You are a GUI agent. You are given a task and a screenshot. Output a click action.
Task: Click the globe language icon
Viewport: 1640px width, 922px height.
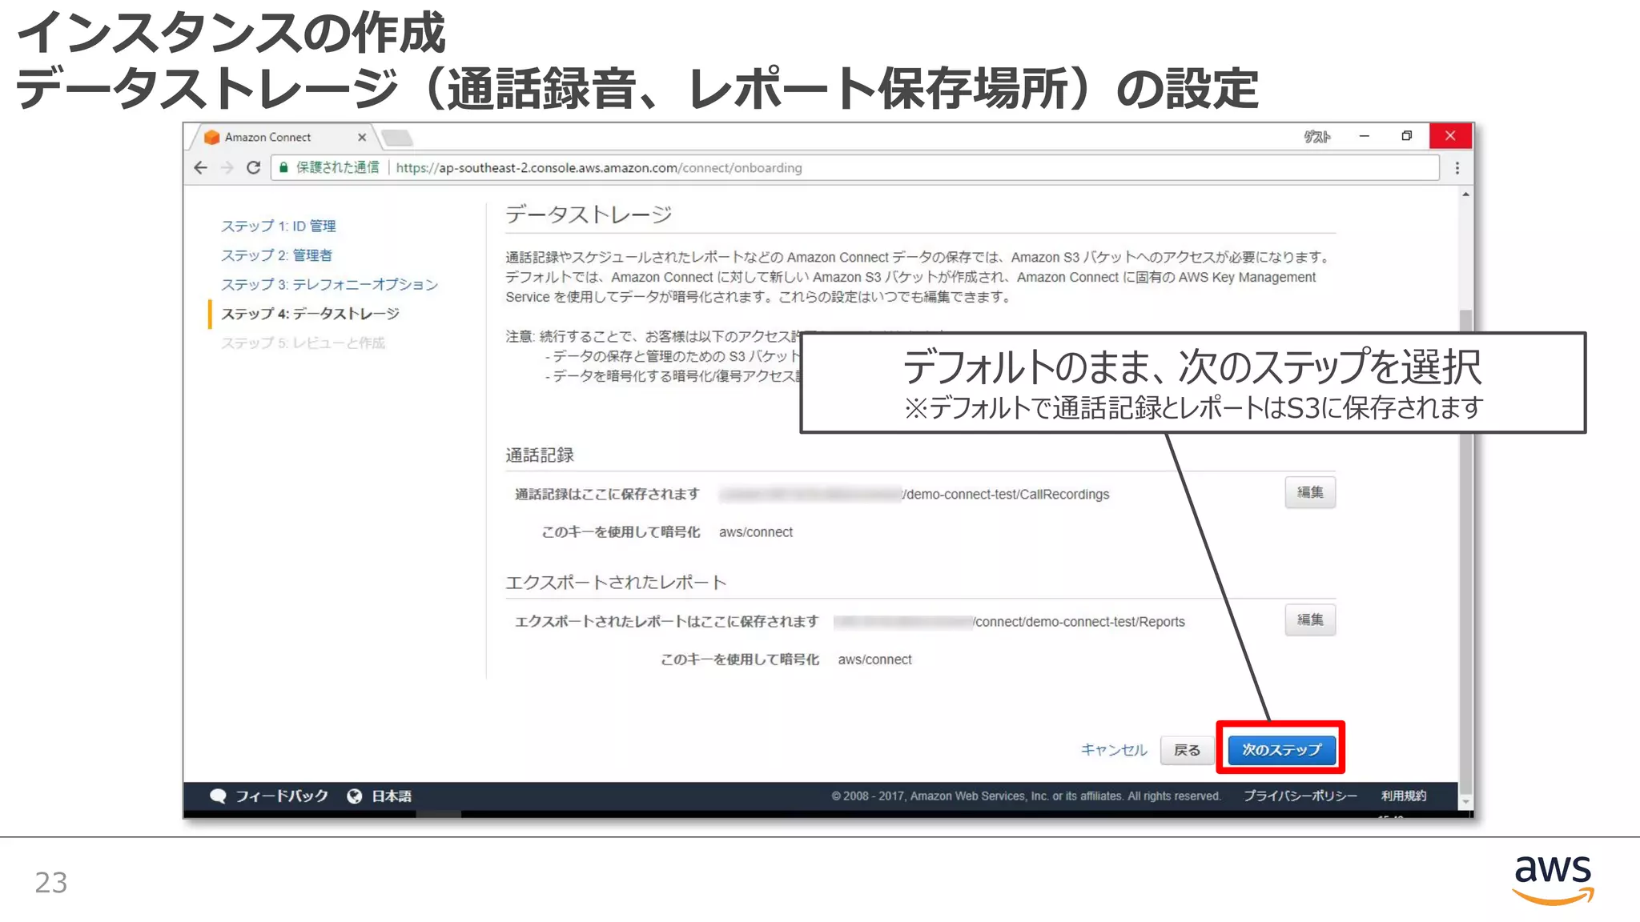click(x=354, y=796)
